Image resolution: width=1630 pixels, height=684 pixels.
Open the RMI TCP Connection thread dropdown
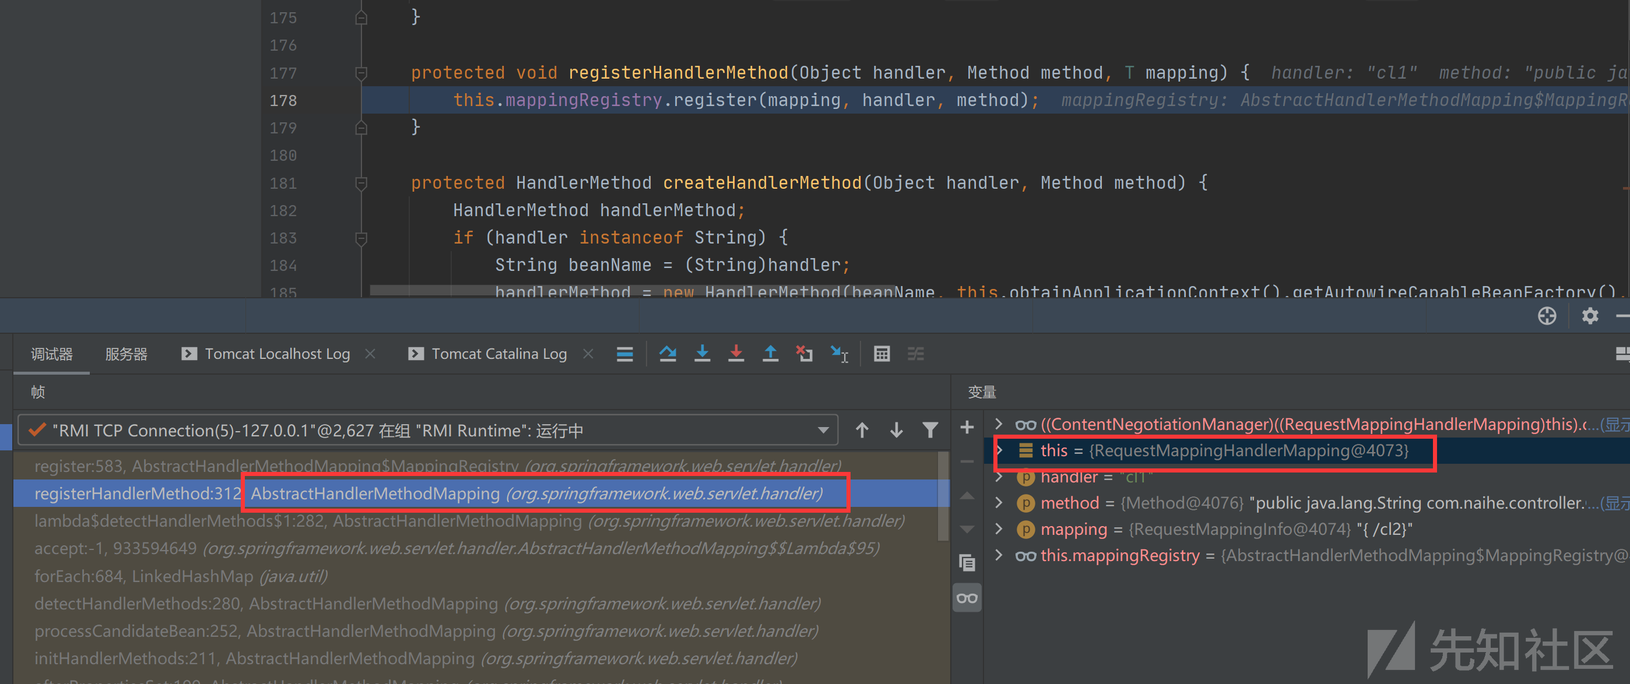pos(823,431)
